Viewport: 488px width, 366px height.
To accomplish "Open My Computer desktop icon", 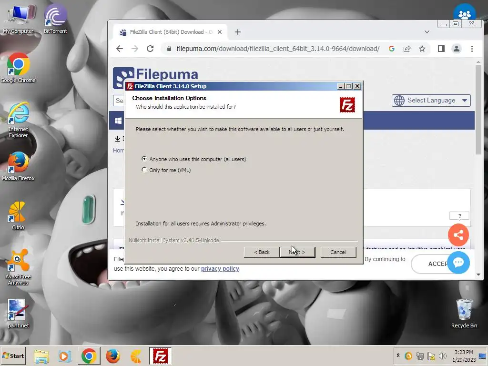I will tap(18, 19).
